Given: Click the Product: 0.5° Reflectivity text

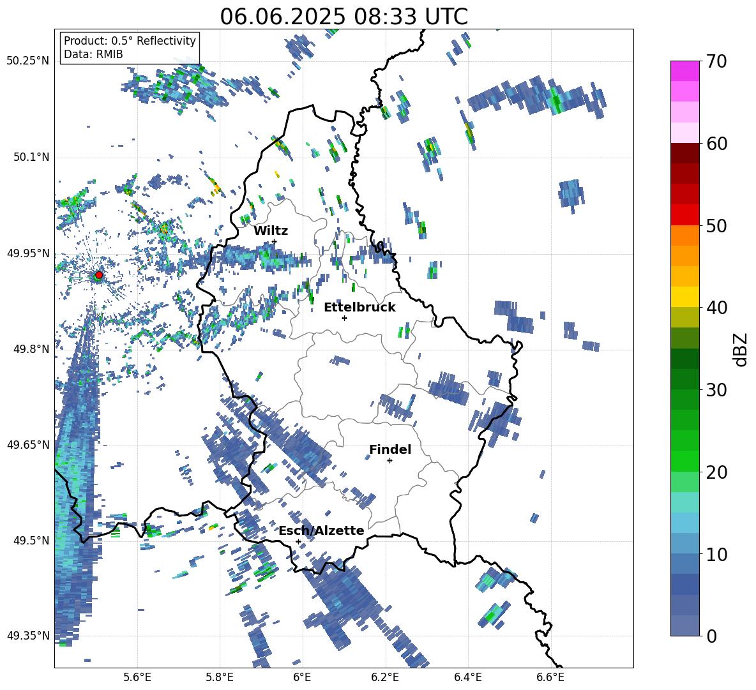Looking at the screenshot, I should click(130, 41).
